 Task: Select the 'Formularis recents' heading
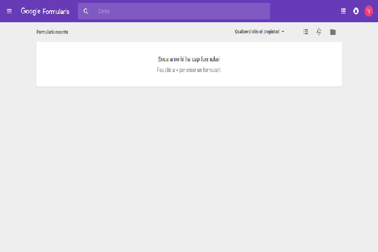[x=52, y=32]
